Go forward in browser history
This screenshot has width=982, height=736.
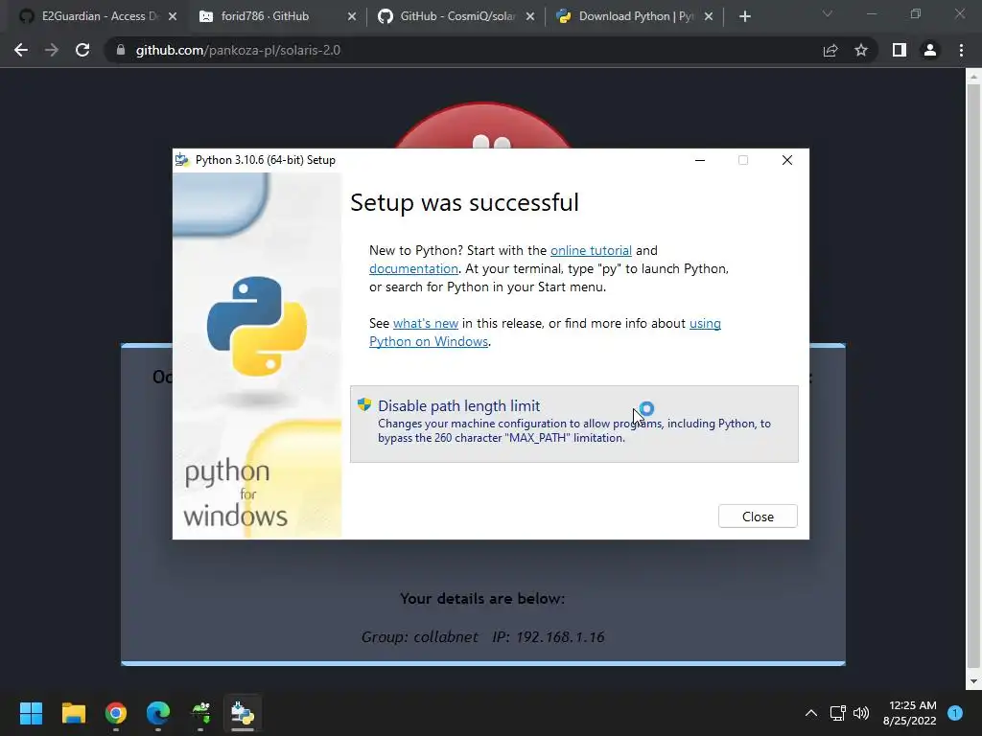point(52,50)
